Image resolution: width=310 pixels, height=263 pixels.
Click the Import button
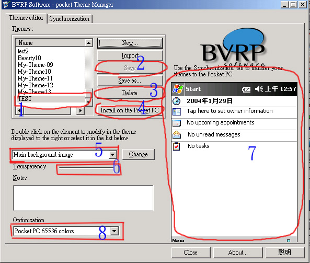pyautogui.click(x=130, y=55)
